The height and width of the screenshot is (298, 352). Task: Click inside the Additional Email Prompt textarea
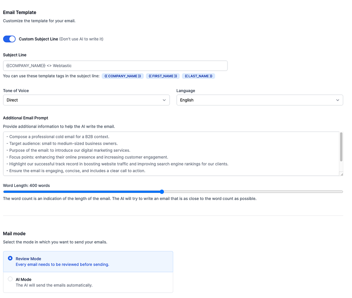pos(169,154)
